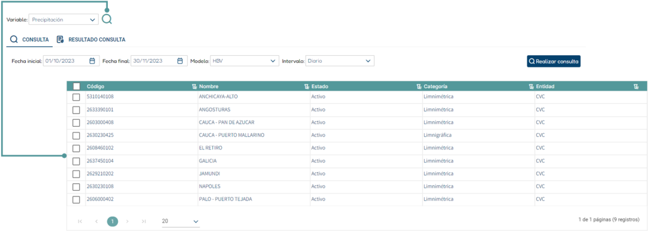This screenshot has width=649, height=232.
Task: Click code 2630230425
Action: click(100, 136)
